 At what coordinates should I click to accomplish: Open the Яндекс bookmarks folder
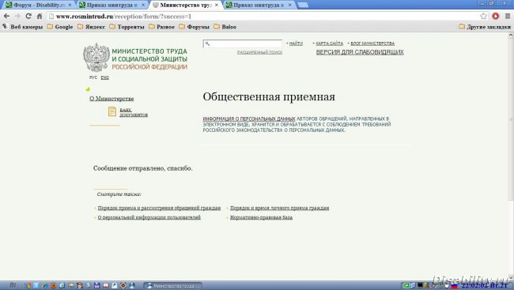click(x=91, y=27)
